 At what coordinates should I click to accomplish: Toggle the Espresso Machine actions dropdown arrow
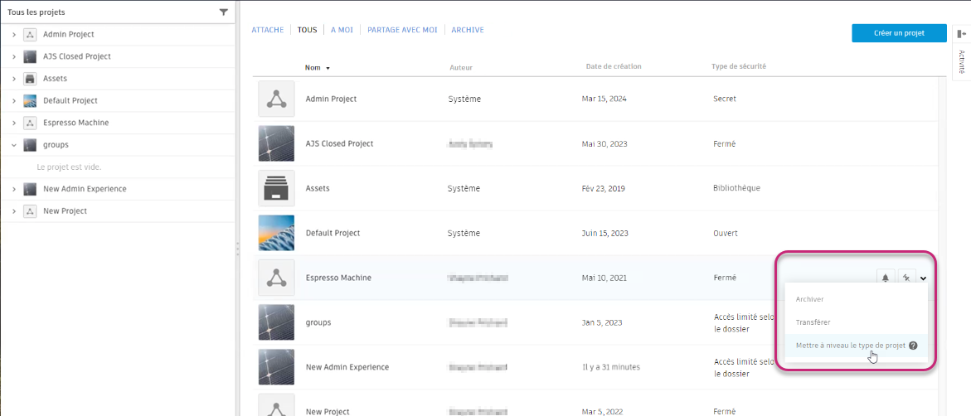923,278
